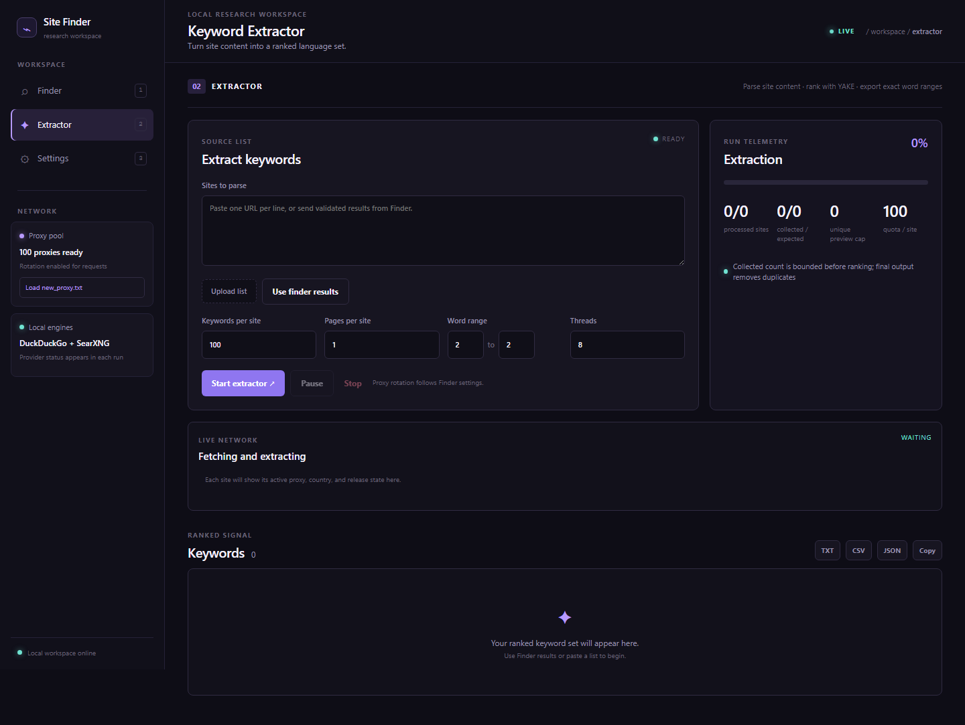This screenshot has width=965, height=725.
Task: Click the sparkle icon in empty keywords panel
Action: [565, 617]
